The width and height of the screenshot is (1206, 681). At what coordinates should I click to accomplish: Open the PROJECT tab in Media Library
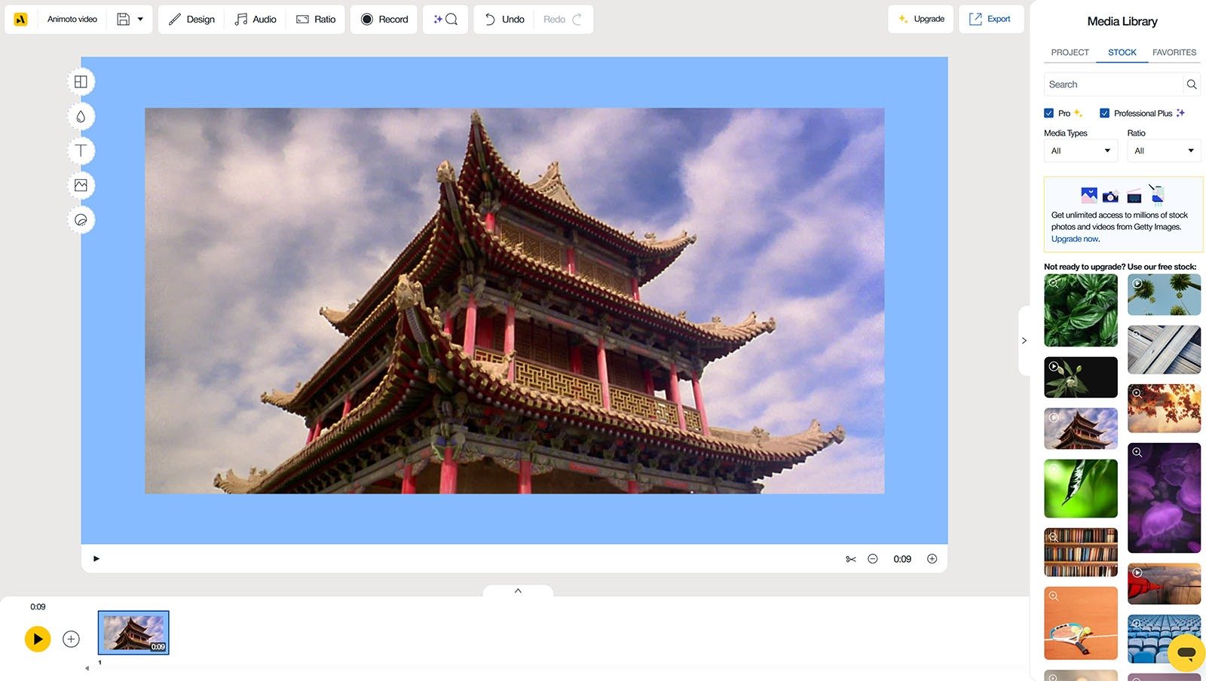tap(1070, 52)
